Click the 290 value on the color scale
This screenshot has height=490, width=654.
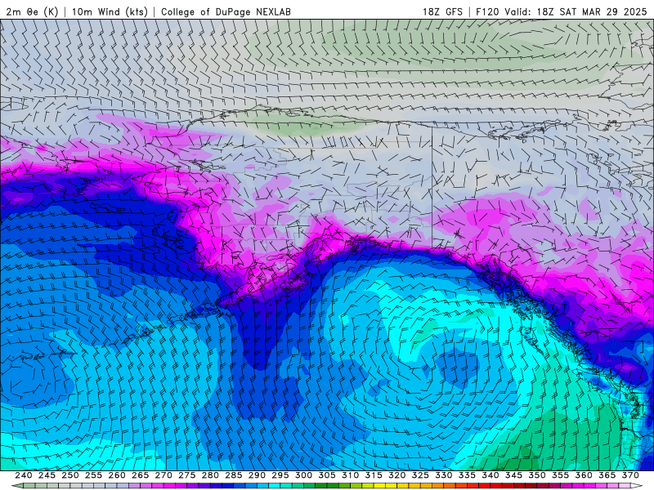coord(257,475)
